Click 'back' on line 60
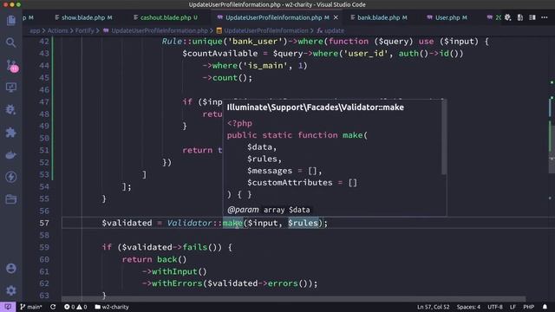The width and height of the screenshot is (555, 312). [166, 259]
